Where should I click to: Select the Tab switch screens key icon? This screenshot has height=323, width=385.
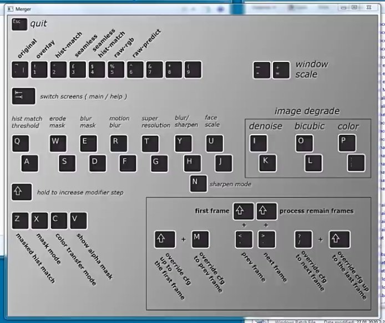click(23, 96)
